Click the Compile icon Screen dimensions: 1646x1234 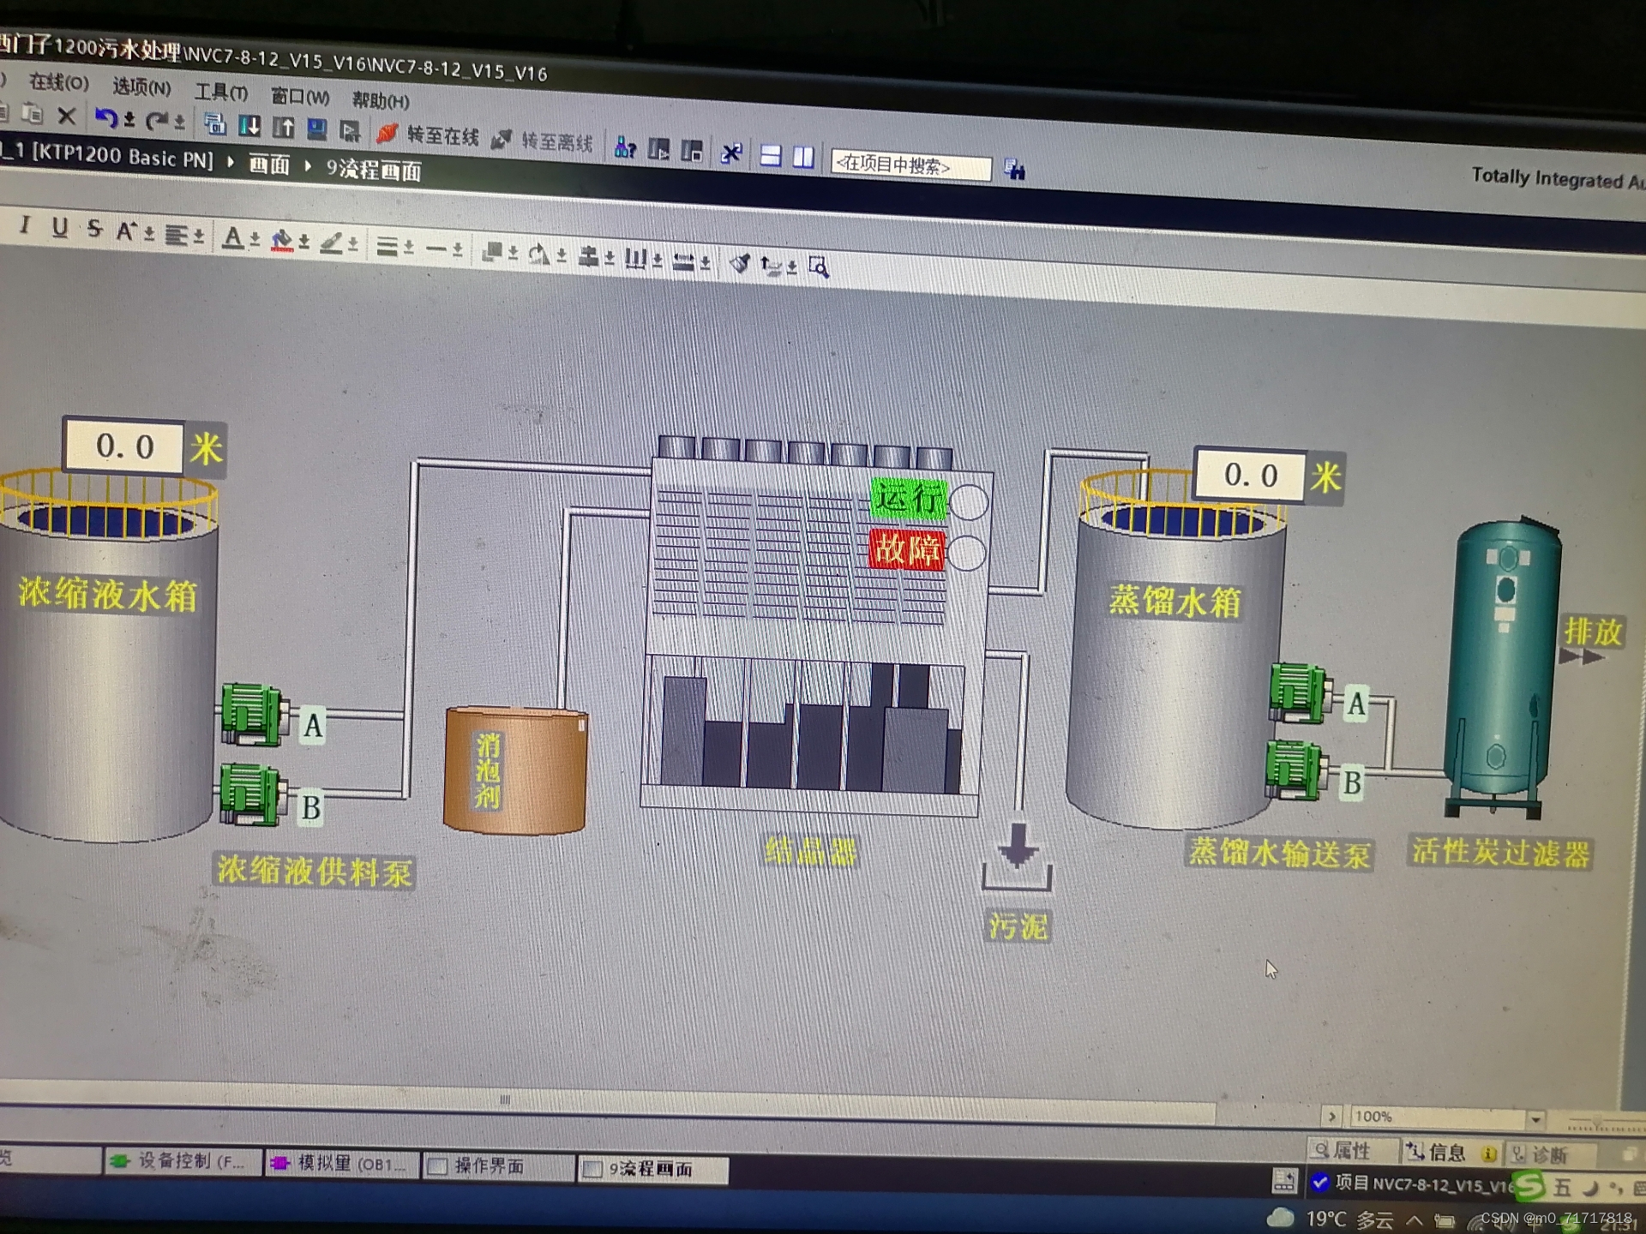(x=215, y=124)
